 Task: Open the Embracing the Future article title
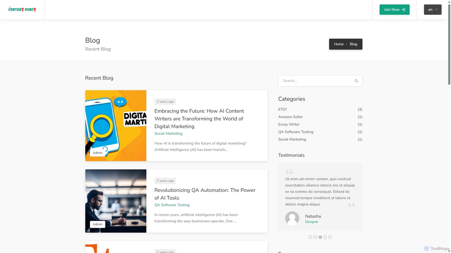point(199,119)
